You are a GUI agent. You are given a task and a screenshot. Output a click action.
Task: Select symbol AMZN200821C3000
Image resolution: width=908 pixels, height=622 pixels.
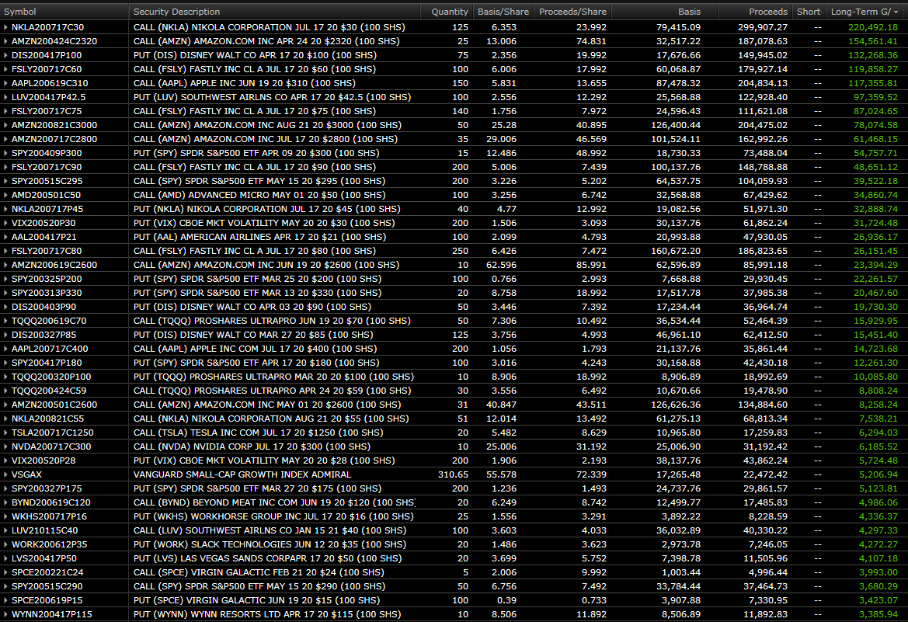(x=54, y=125)
